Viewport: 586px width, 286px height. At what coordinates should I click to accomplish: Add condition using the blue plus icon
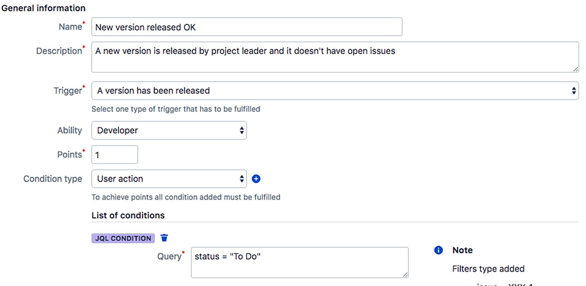(x=256, y=179)
